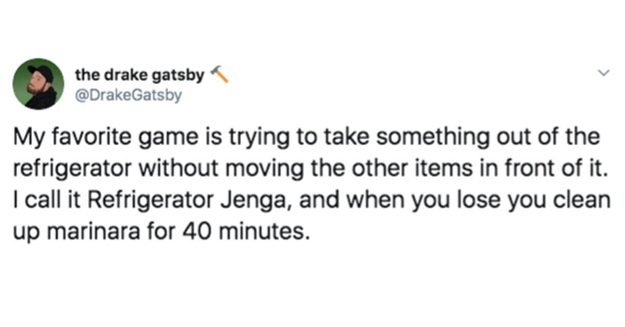Open the drake gatsby profile avatar
Screen dimensions: 625x327
(x=39, y=84)
